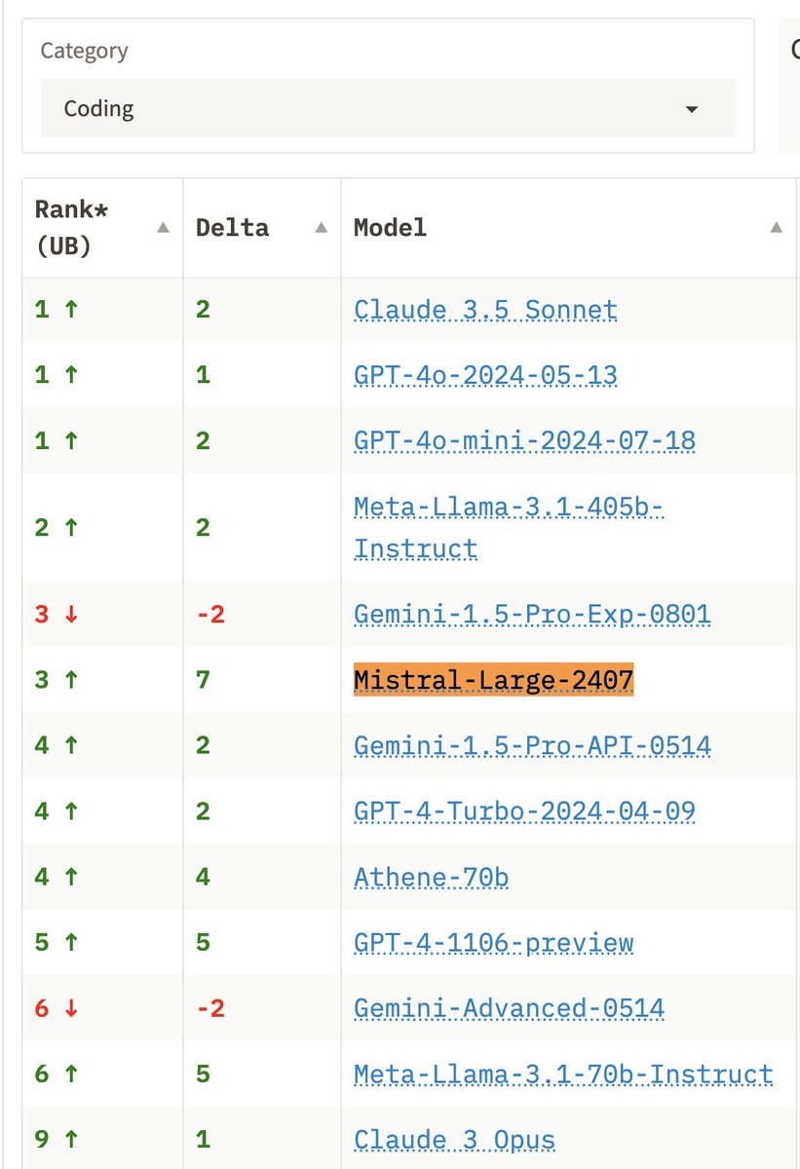Open the Gemini-1.5-Pro-Exp-0801 link
This screenshot has height=1169, width=800.
tap(532, 615)
